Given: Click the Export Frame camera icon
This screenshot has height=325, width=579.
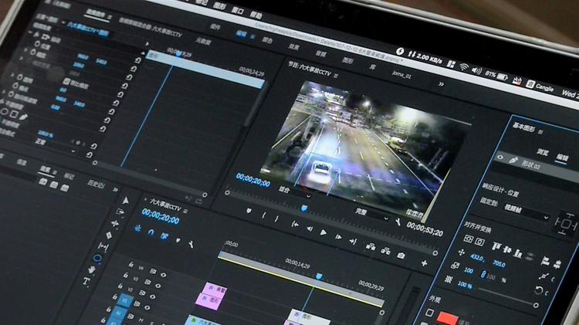Looking at the screenshot, I should click(x=401, y=255).
